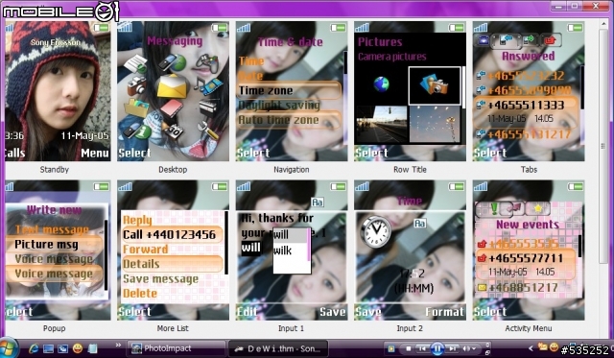Screen dimensions: 614x358
Task: Click the green arrow dialed tab in Tabs preview
Action: 531,40
